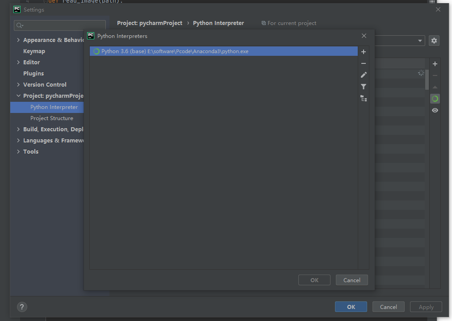The image size is (452, 321).
Task: Open Tools settings category
Action: [30, 151]
